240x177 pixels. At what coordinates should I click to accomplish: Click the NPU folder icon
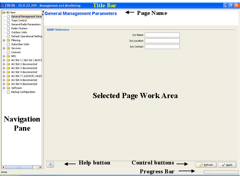pyautogui.click(x=8, y=56)
